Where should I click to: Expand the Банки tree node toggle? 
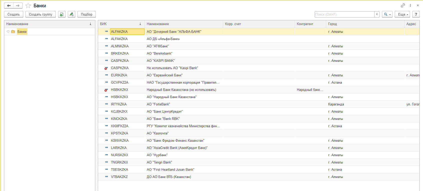[8, 32]
